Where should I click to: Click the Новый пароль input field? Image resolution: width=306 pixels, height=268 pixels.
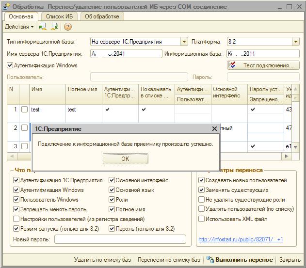click(120, 239)
